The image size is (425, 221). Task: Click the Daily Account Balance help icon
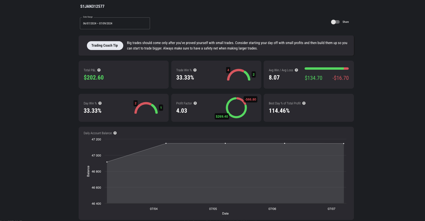point(115,133)
